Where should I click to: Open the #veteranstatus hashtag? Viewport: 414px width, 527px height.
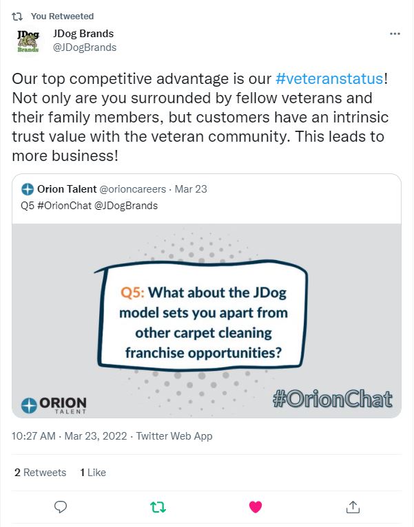click(x=329, y=78)
